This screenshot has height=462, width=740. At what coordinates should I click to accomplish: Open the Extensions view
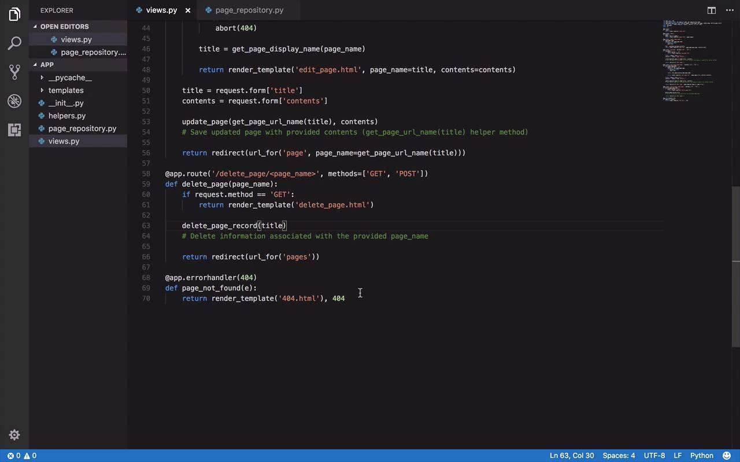tap(14, 129)
